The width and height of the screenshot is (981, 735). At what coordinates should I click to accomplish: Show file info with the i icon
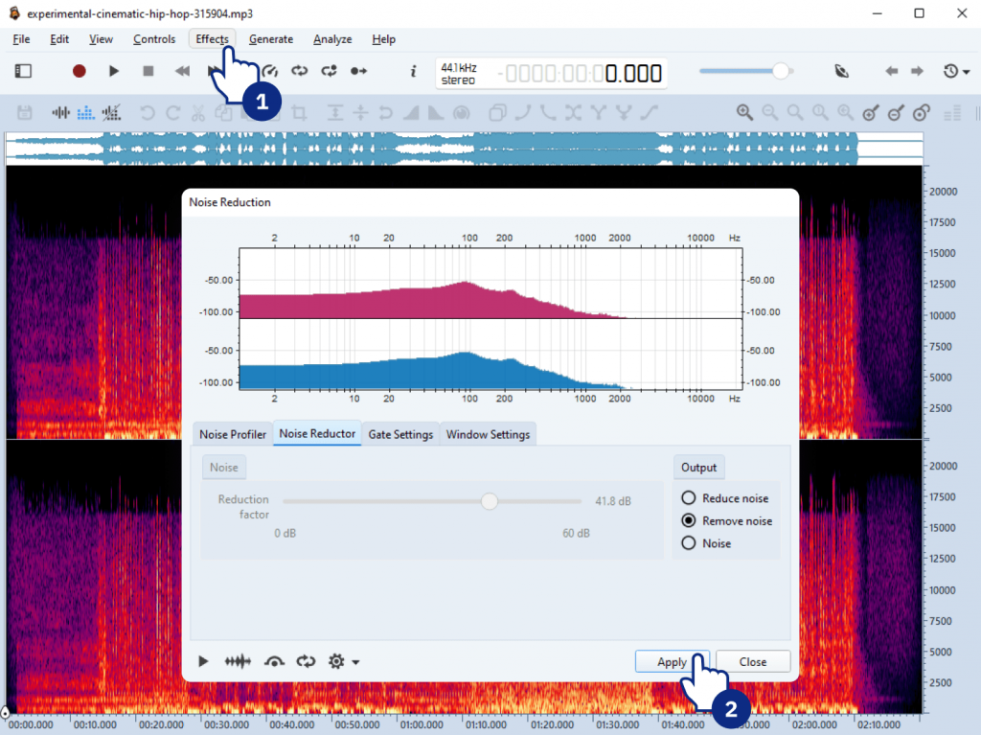[x=413, y=71]
